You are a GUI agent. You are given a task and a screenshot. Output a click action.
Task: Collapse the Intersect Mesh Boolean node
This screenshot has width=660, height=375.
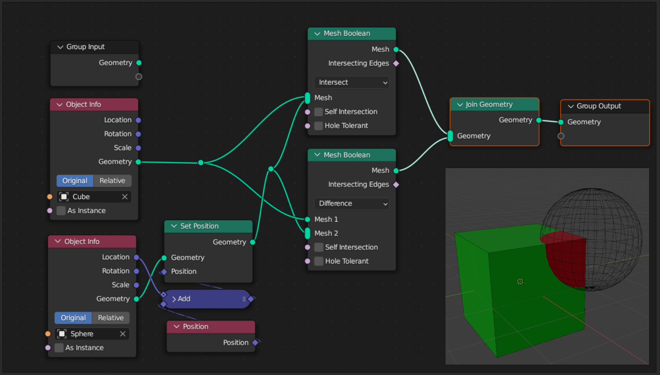pos(317,34)
